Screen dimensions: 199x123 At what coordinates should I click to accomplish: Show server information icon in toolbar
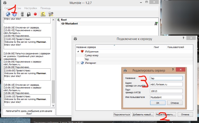[14, 14]
